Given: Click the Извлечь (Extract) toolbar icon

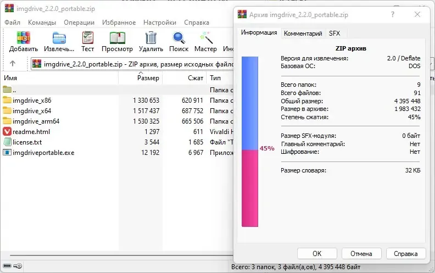Looking at the screenshot, I should pyautogui.click(x=59, y=38).
